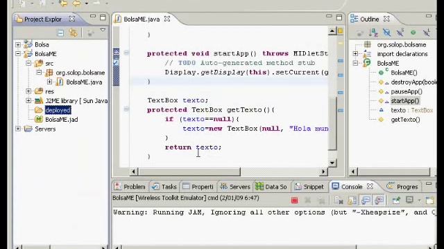Select BolsaME() constructor in Outline

404,73
